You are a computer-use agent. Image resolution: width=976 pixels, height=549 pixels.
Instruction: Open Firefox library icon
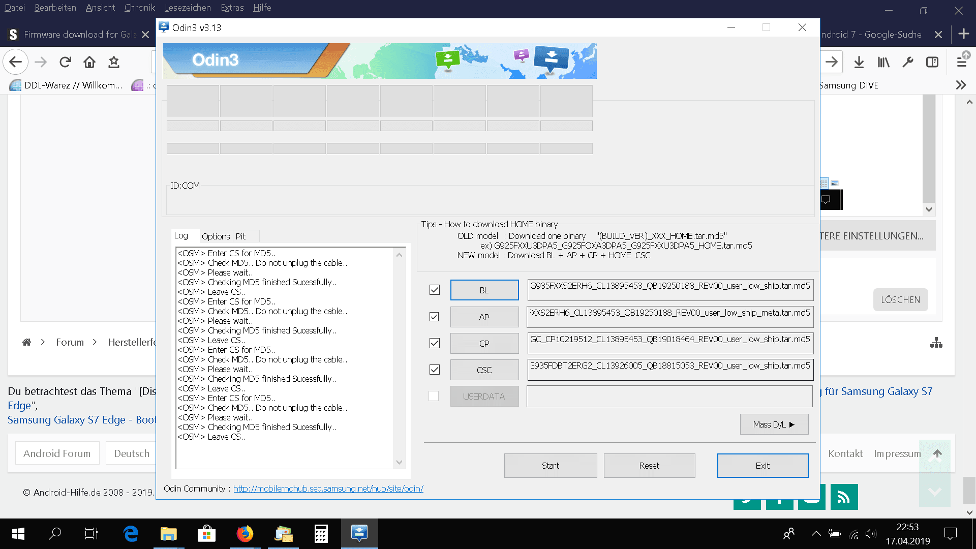[x=883, y=62]
